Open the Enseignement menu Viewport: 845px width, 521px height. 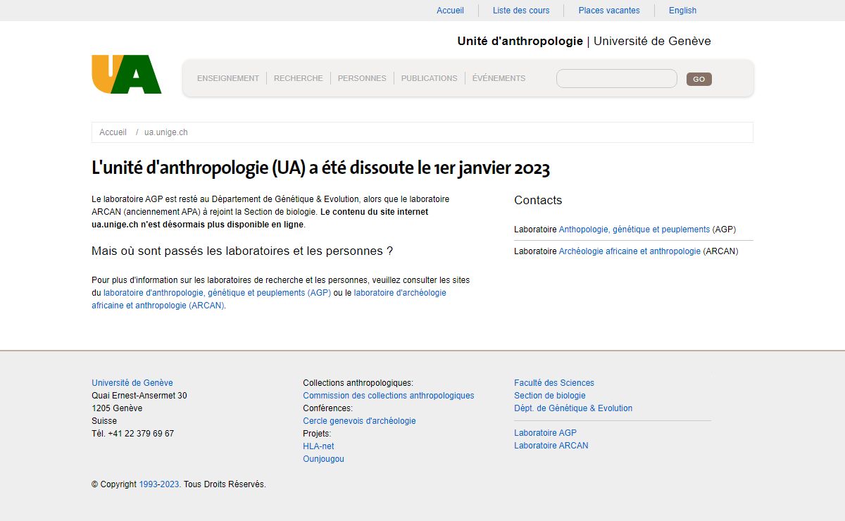(x=228, y=78)
